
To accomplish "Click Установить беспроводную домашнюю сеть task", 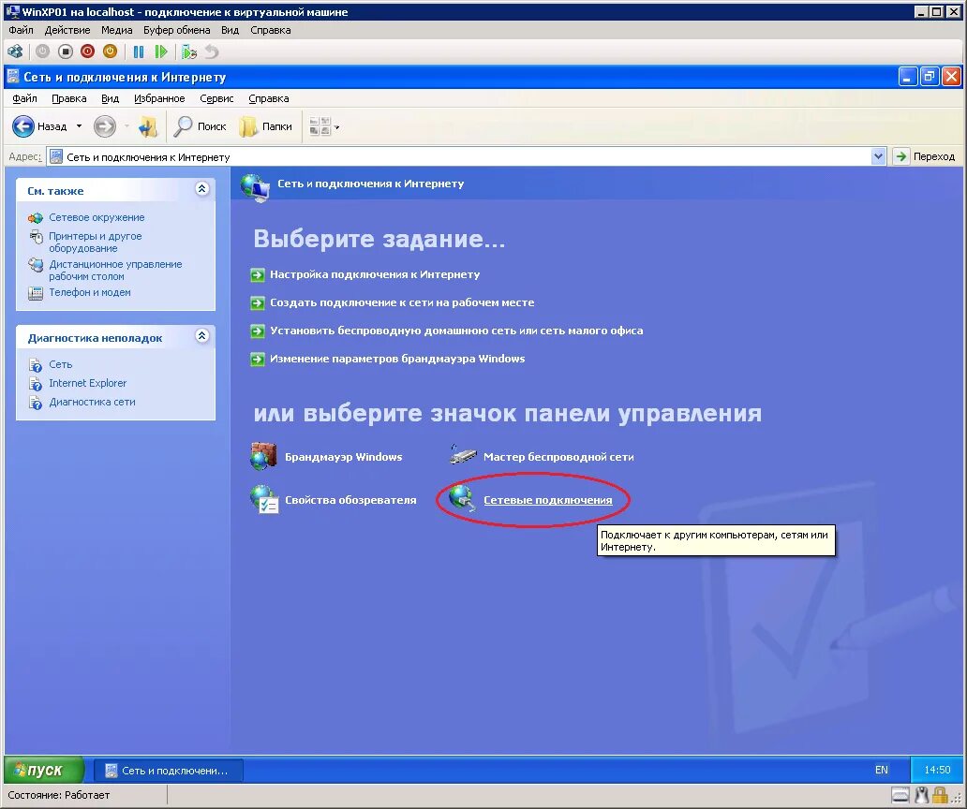I will click(456, 331).
